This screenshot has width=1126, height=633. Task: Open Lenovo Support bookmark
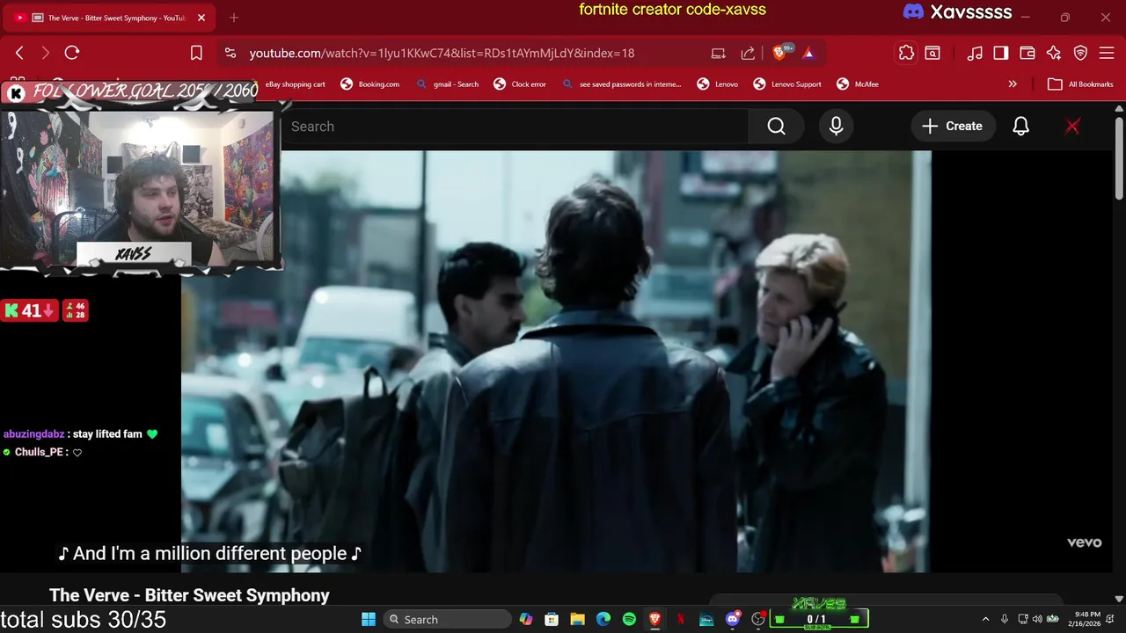(x=787, y=84)
